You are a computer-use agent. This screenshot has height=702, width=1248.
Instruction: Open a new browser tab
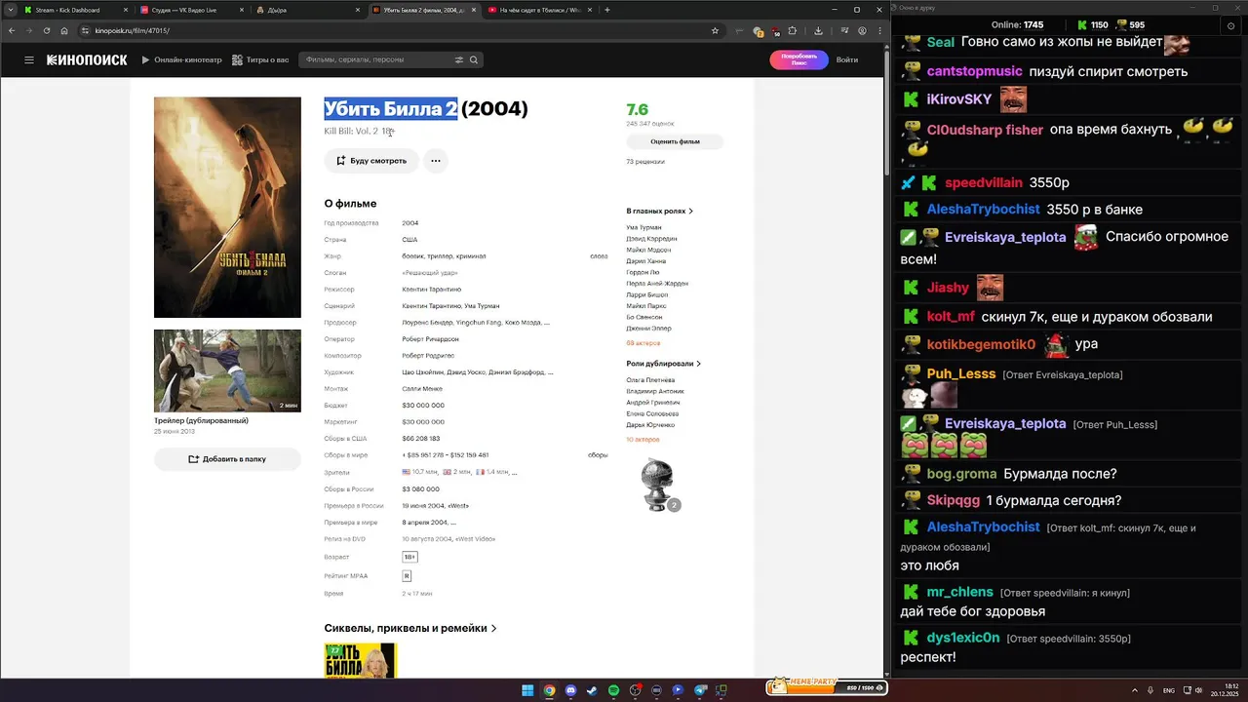click(x=607, y=10)
